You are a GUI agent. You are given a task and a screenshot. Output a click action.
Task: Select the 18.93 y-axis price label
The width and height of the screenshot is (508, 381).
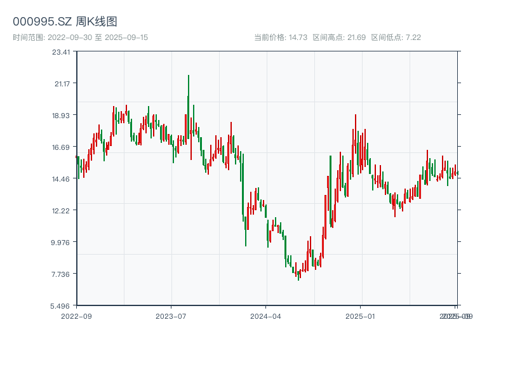[x=62, y=115]
